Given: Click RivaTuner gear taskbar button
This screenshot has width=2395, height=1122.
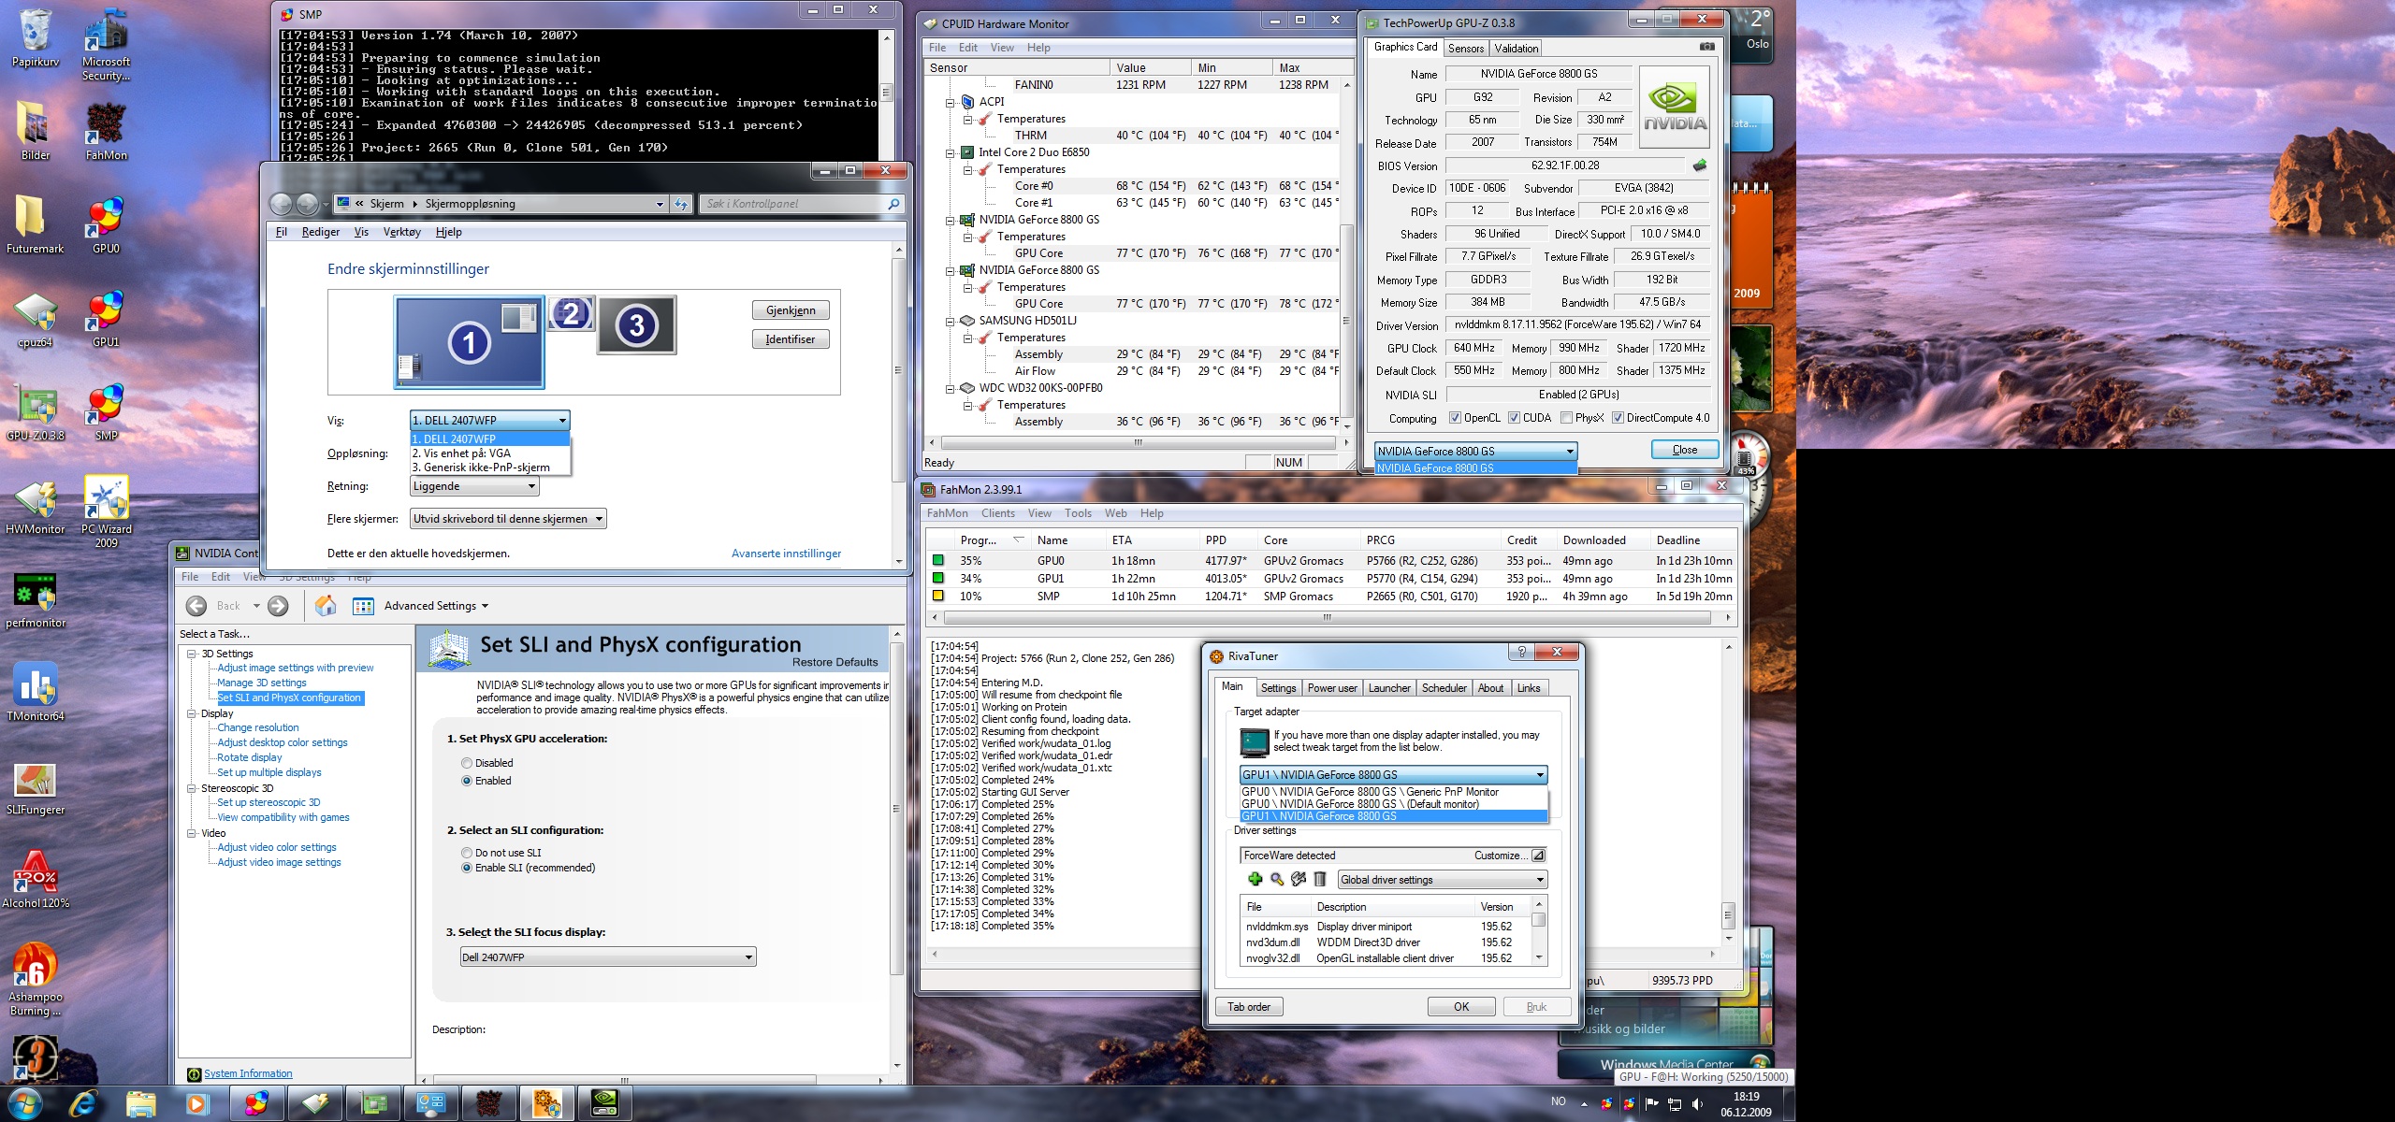Looking at the screenshot, I should point(547,1104).
